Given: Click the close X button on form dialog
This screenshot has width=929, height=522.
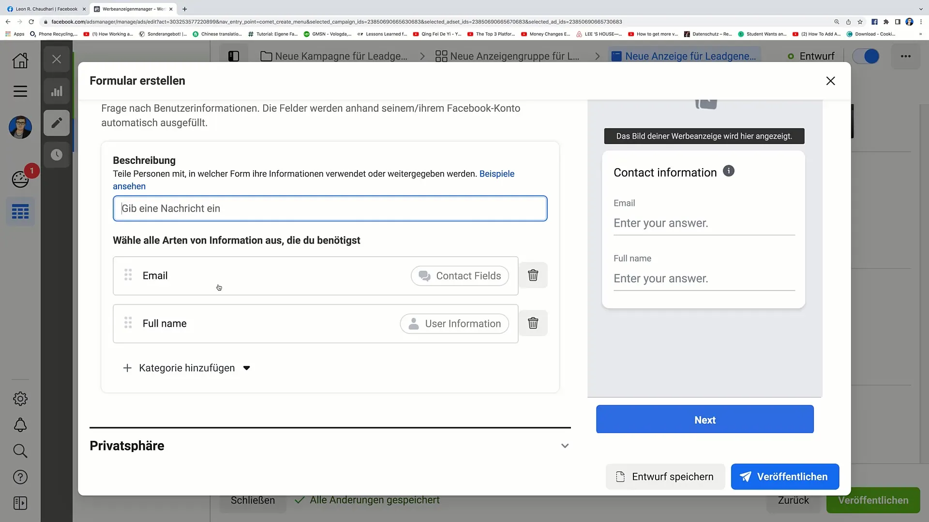Looking at the screenshot, I should click(831, 80).
